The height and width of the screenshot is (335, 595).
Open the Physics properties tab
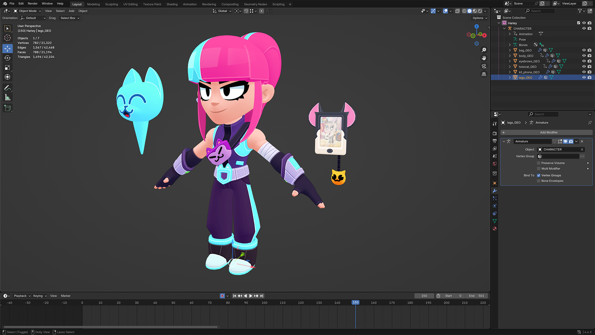tap(495, 206)
